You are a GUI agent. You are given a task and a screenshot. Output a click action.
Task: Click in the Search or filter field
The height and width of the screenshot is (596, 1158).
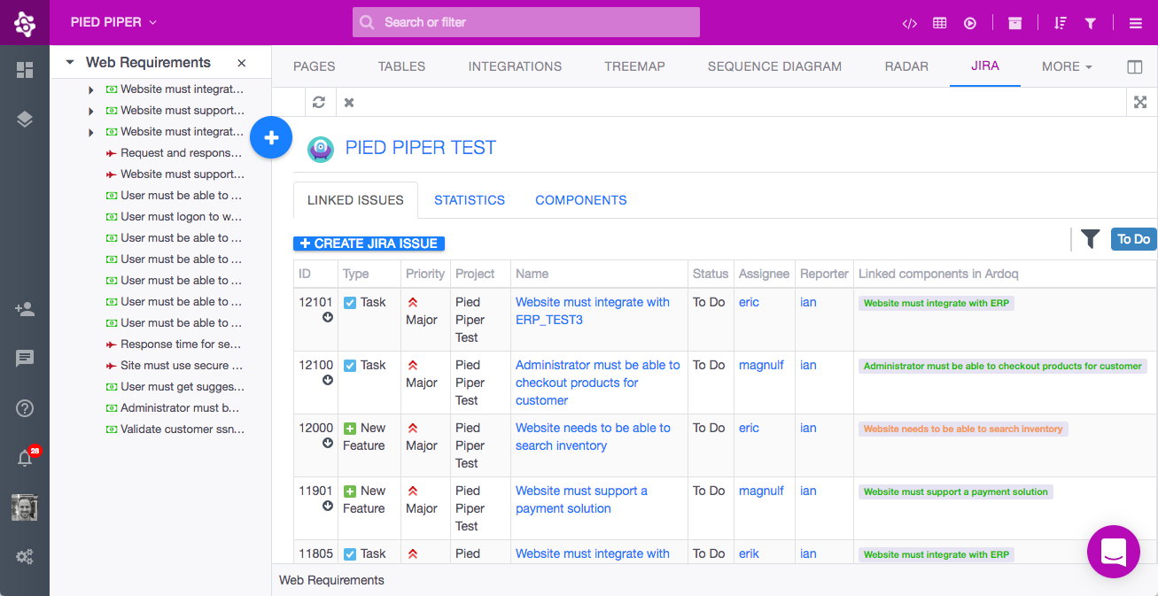point(526,22)
